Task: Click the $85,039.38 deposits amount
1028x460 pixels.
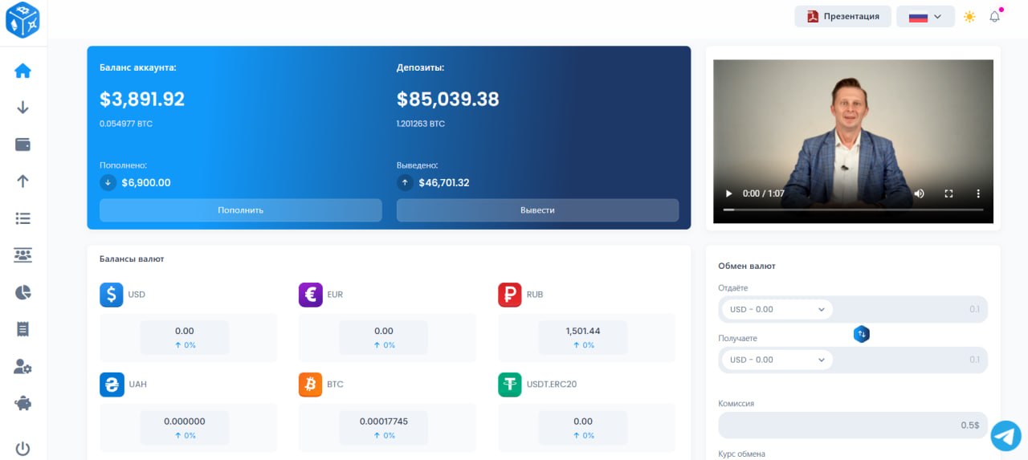Action: point(448,100)
